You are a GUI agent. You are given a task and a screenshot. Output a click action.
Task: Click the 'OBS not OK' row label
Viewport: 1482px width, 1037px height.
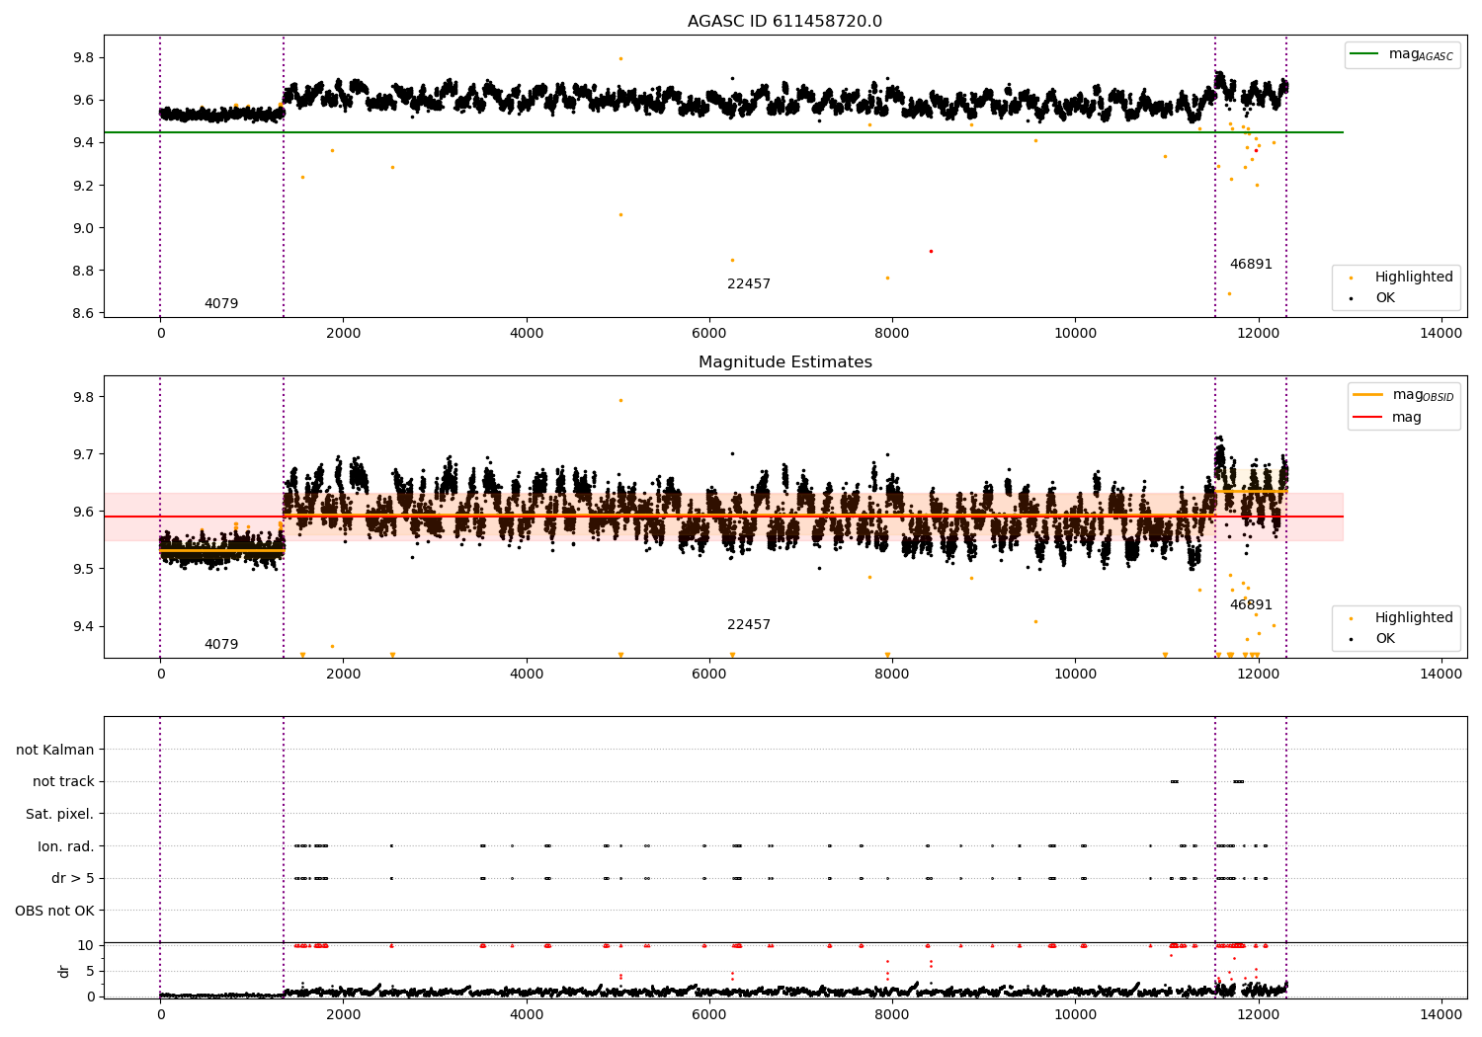54,912
